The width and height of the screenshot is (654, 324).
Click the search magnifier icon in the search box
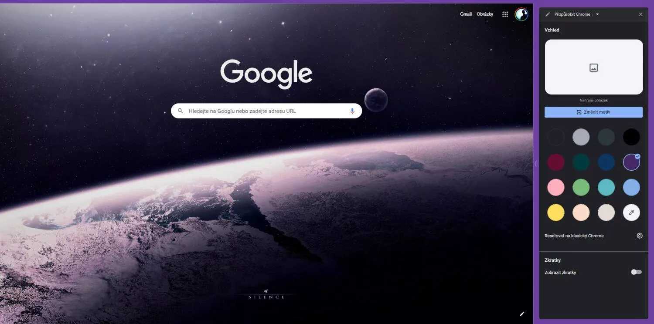pos(181,111)
